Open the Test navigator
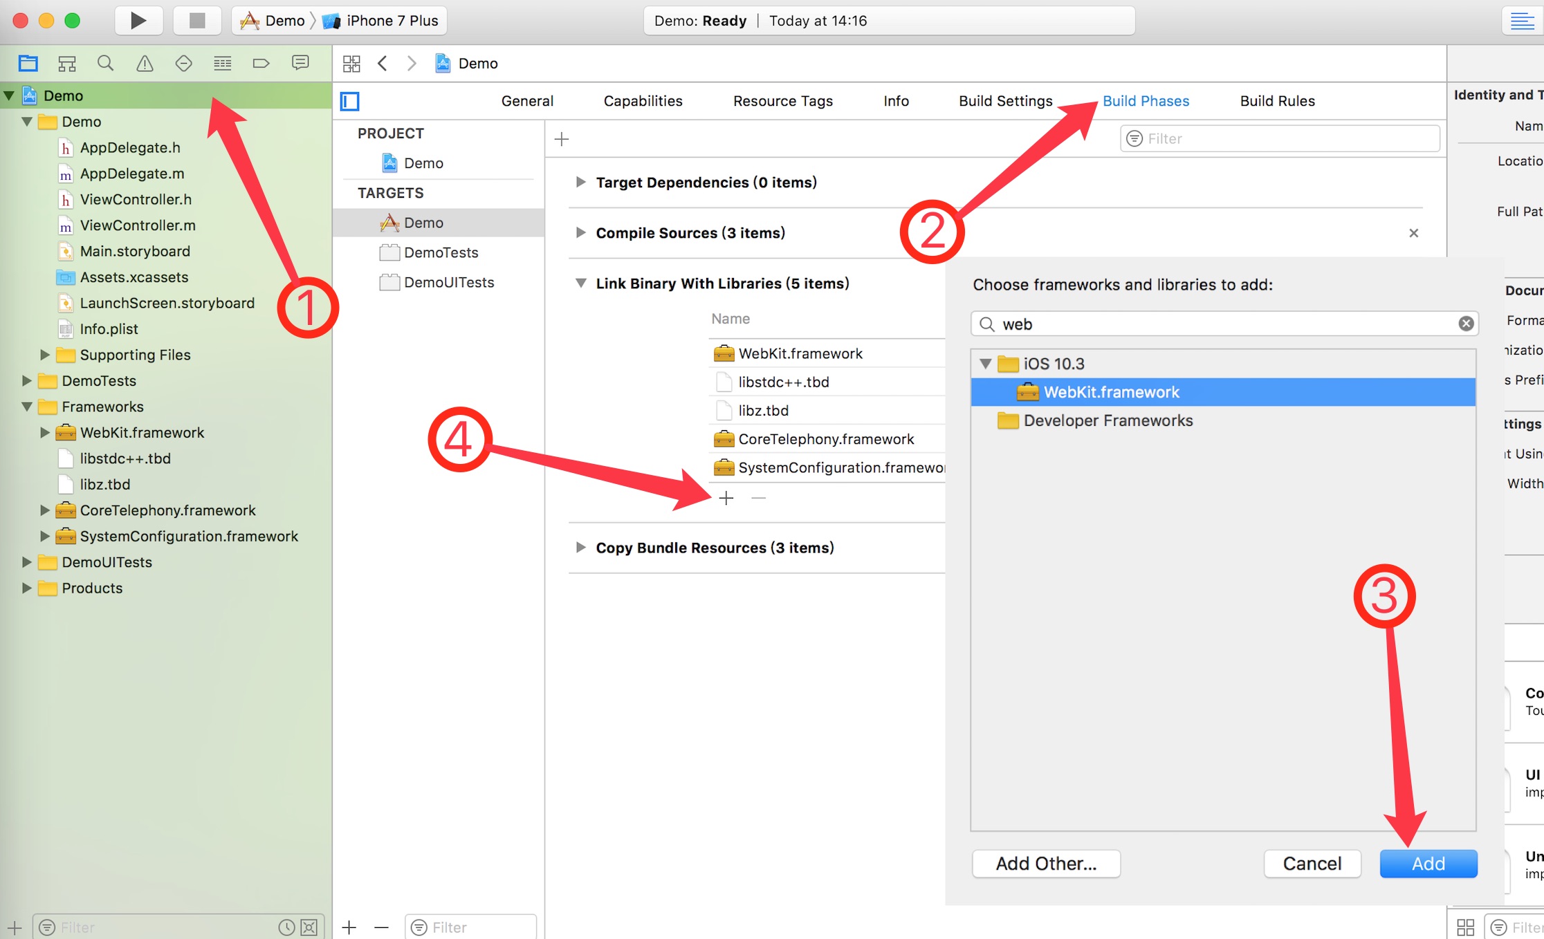Screen dimensions: 1544x939 coord(183,64)
